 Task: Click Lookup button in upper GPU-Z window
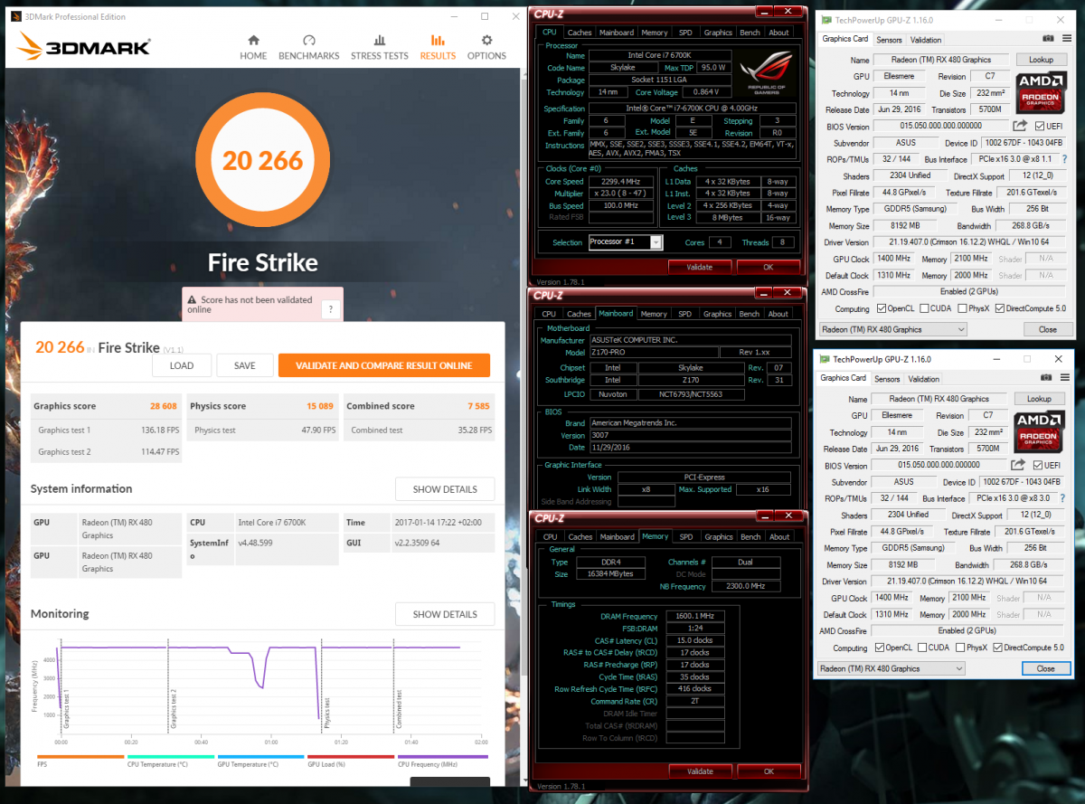(x=1042, y=60)
